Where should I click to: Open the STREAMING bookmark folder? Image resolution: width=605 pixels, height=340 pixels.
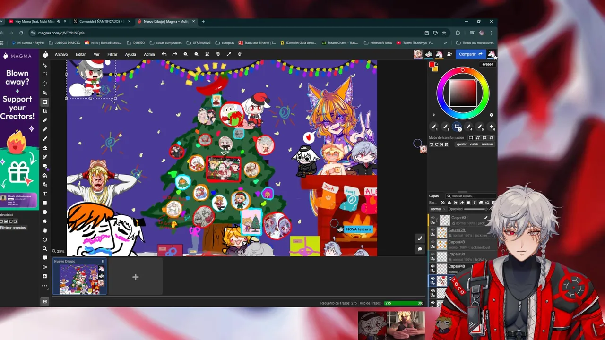click(x=199, y=43)
